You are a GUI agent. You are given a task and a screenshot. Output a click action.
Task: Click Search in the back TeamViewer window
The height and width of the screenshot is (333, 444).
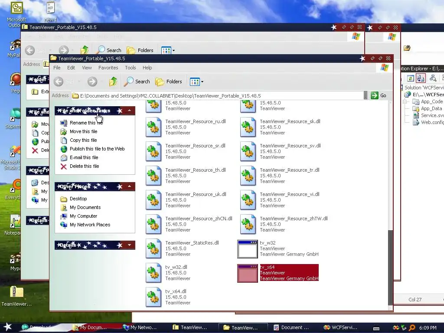point(109,50)
